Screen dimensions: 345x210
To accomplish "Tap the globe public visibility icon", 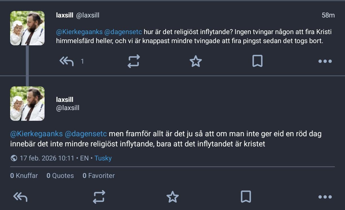I will click(14, 158).
